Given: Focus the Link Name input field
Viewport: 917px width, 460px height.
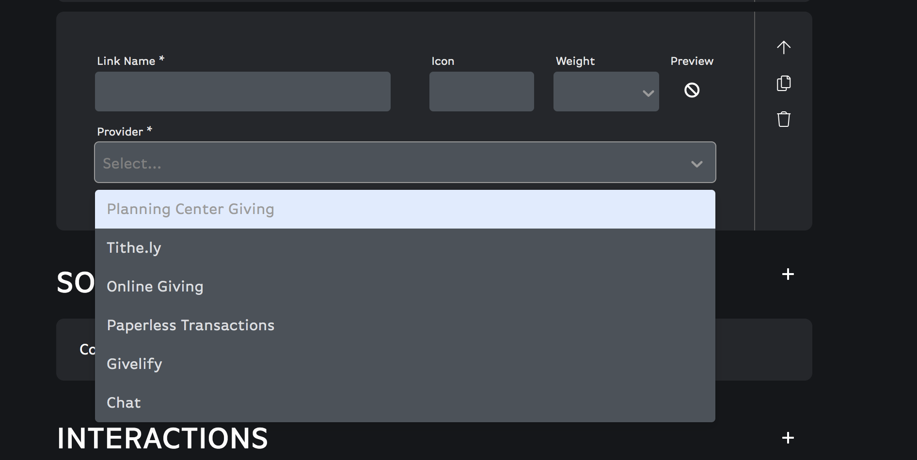Looking at the screenshot, I should [x=243, y=92].
